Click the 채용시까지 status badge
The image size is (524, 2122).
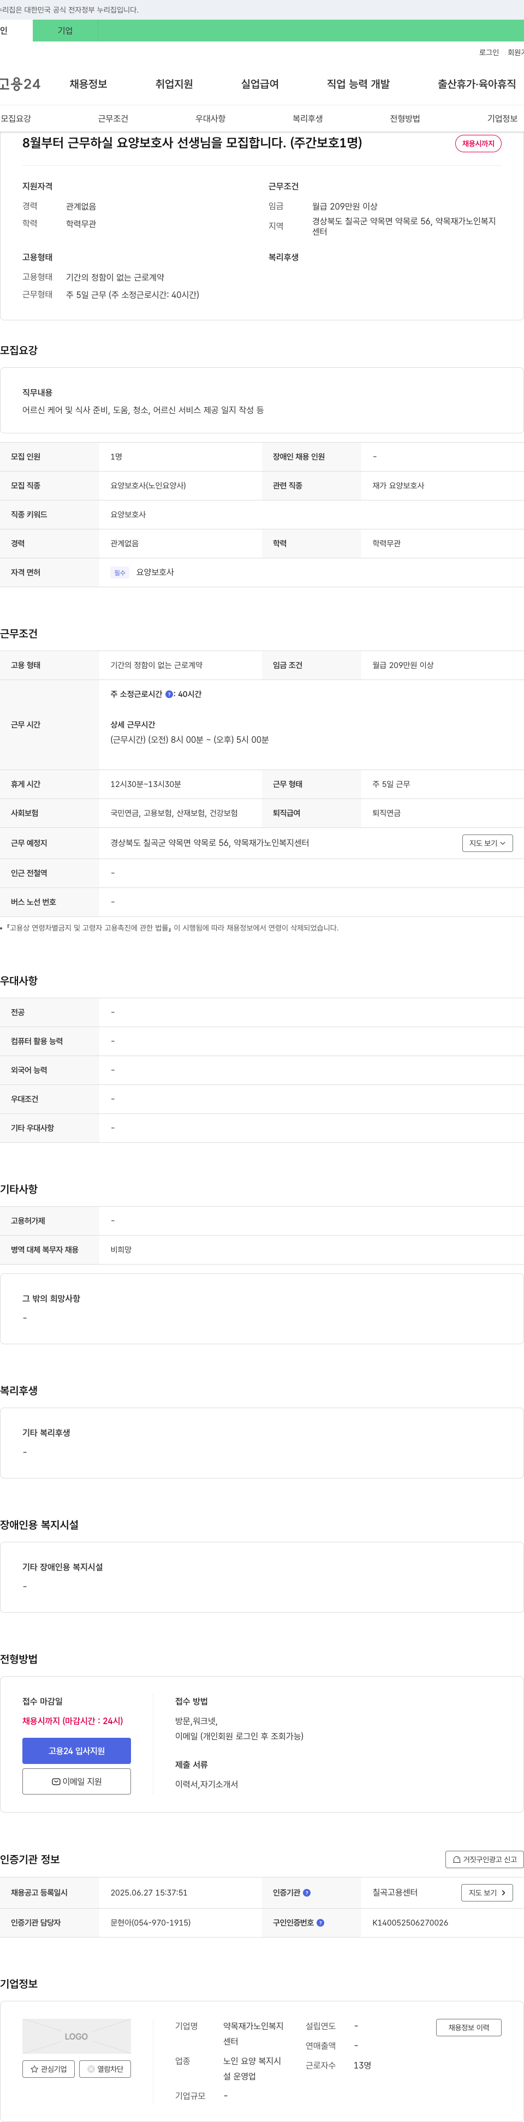pos(478,144)
